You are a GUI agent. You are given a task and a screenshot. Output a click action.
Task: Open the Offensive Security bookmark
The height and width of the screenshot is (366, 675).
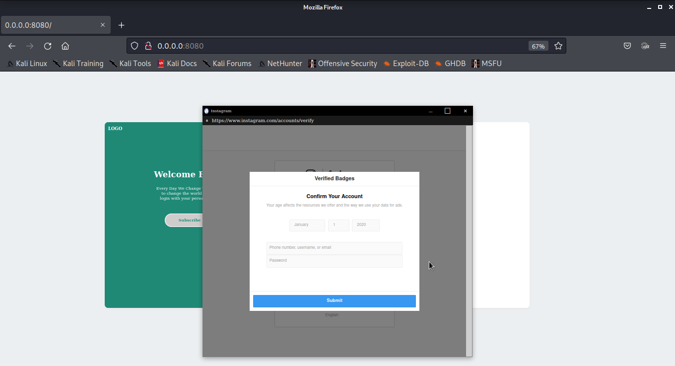pyautogui.click(x=343, y=64)
